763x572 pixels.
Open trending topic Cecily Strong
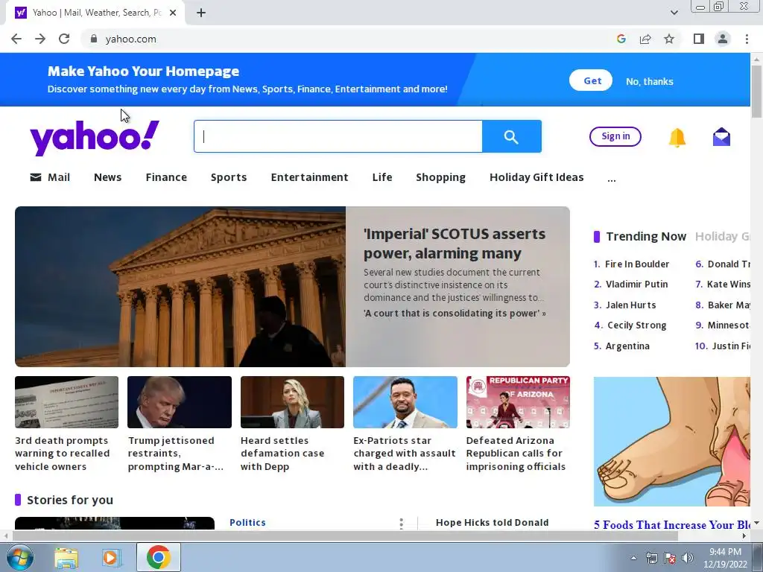coord(636,325)
